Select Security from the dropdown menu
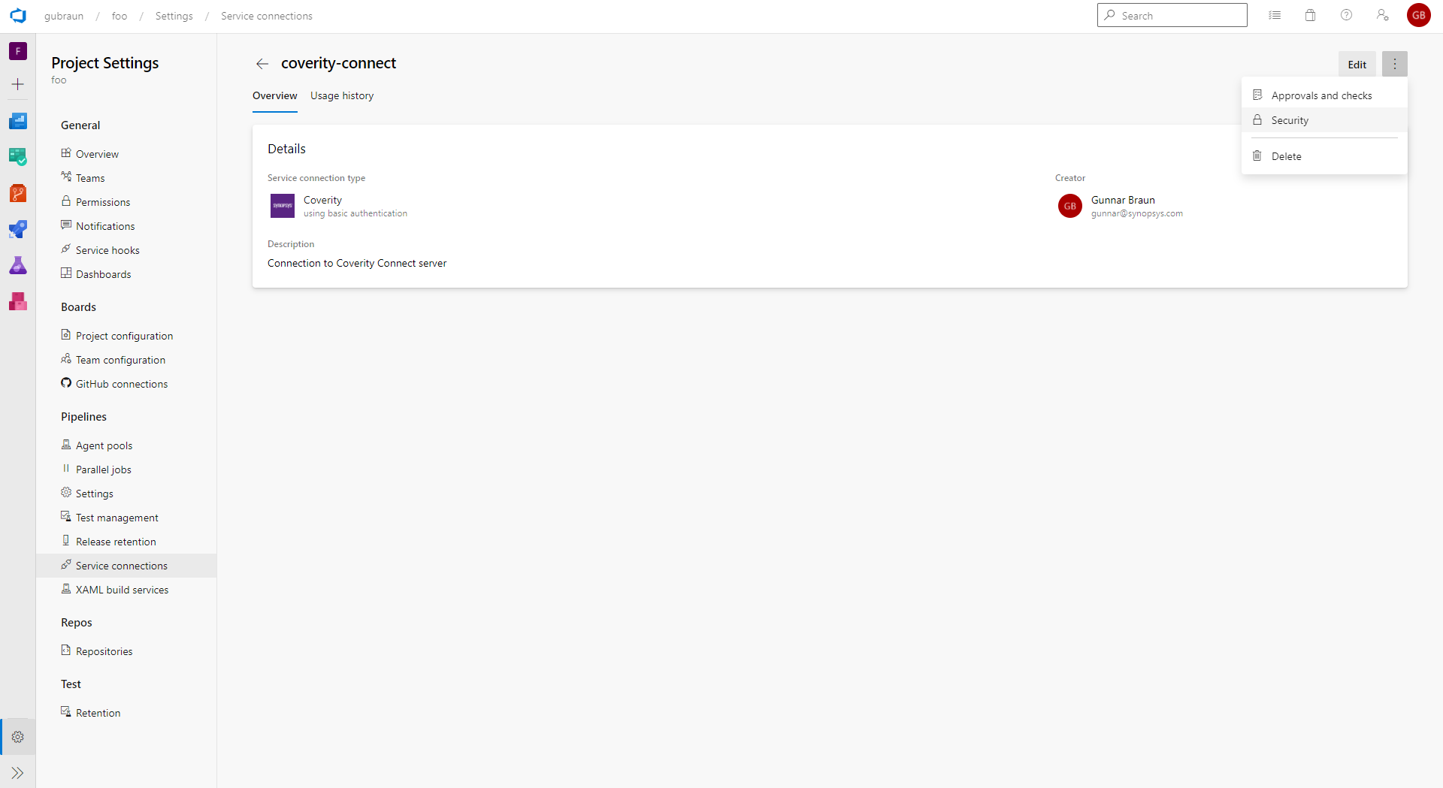 coord(1290,120)
